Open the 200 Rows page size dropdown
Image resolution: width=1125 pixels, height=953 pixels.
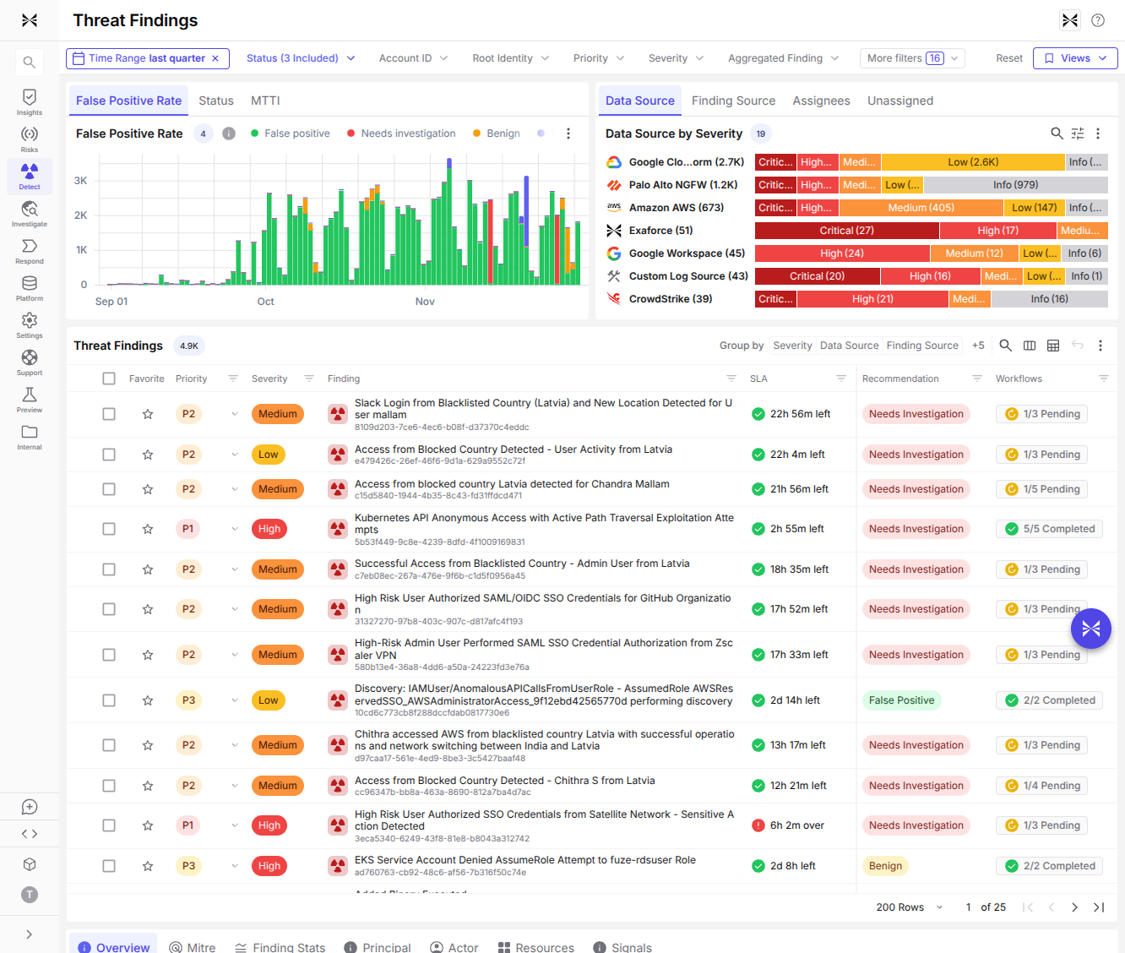point(910,907)
